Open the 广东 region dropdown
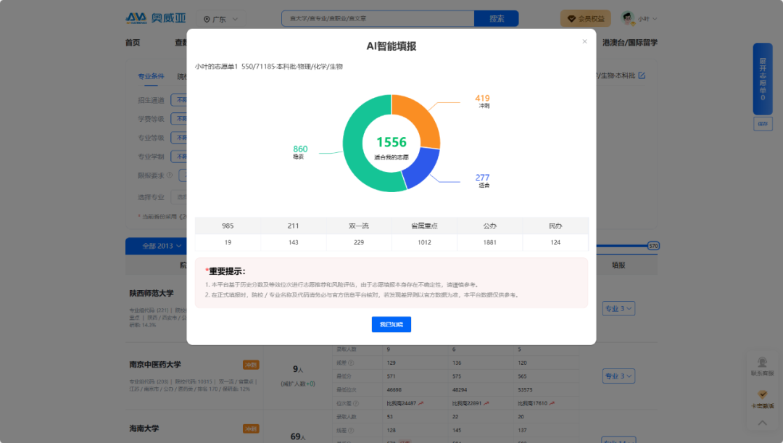Screen dimensions: 783x443 point(221,18)
